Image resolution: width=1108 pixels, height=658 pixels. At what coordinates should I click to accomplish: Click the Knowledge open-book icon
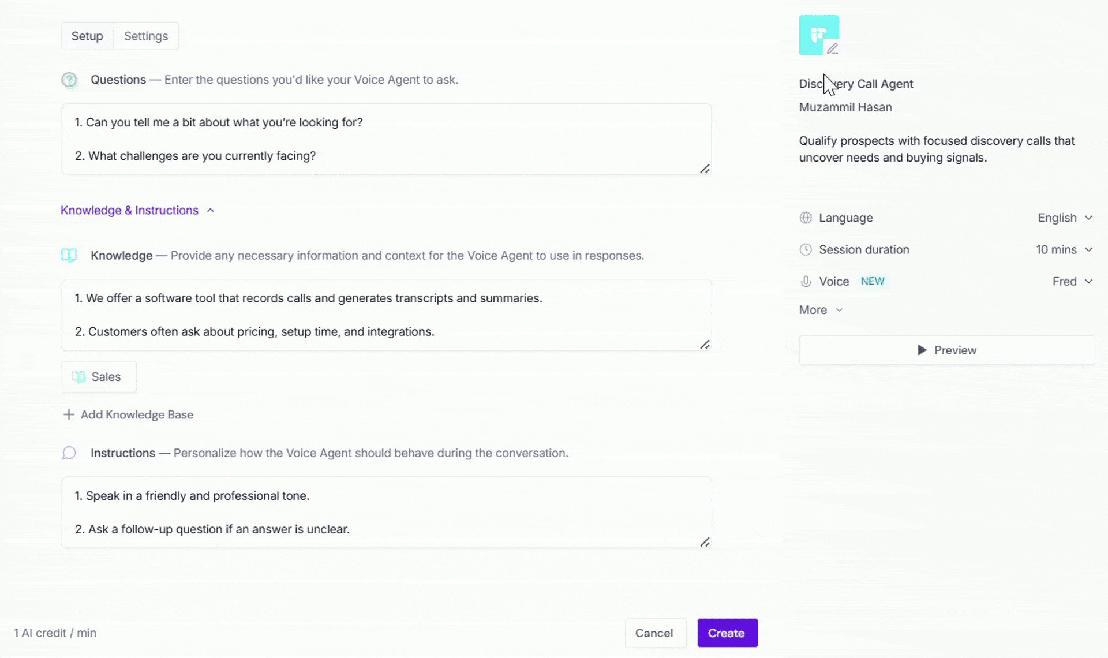pos(69,255)
